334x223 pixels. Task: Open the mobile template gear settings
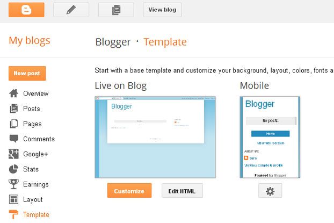(x=270, y=191)
